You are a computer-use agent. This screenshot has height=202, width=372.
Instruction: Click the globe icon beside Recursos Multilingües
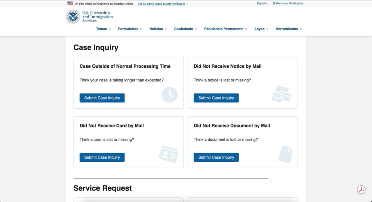point(274,4)
